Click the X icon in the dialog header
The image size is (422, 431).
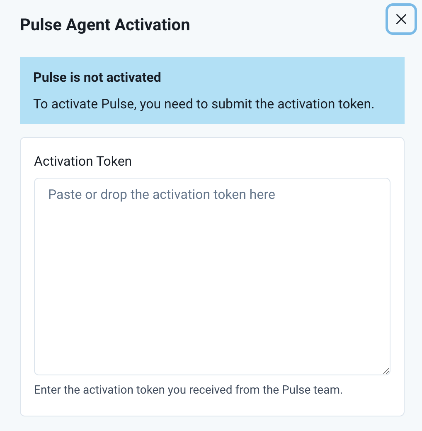(x=401, y=19)
